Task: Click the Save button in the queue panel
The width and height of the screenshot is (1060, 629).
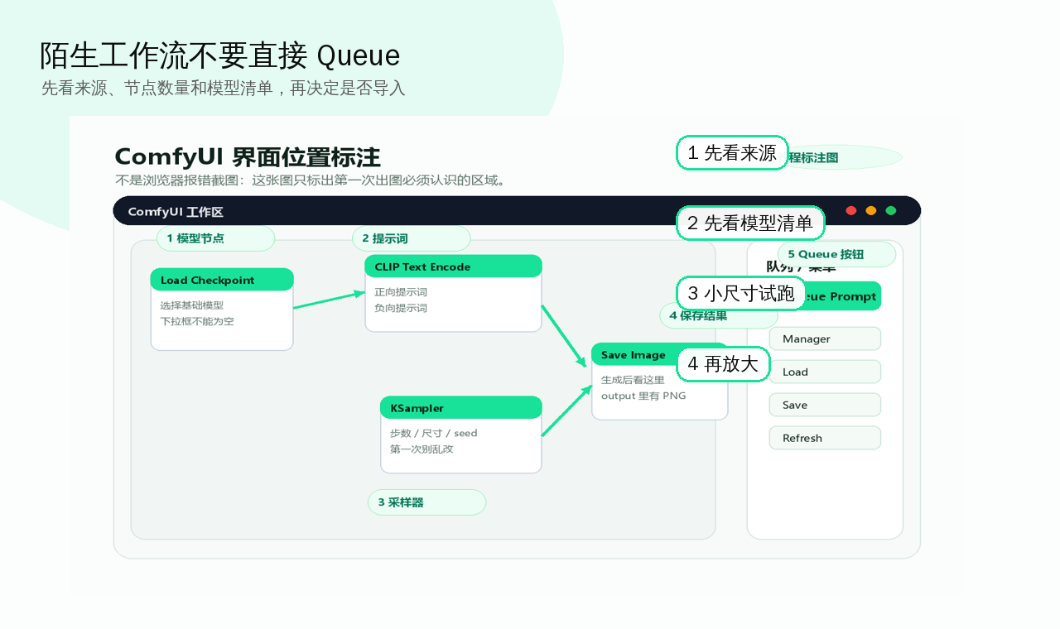Action: click(x=825, y=405)
